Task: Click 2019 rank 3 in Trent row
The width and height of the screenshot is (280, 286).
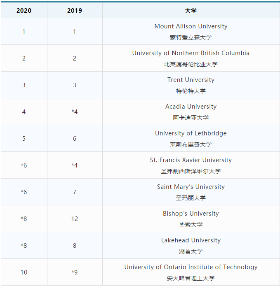Action: (x=75, y=85)
